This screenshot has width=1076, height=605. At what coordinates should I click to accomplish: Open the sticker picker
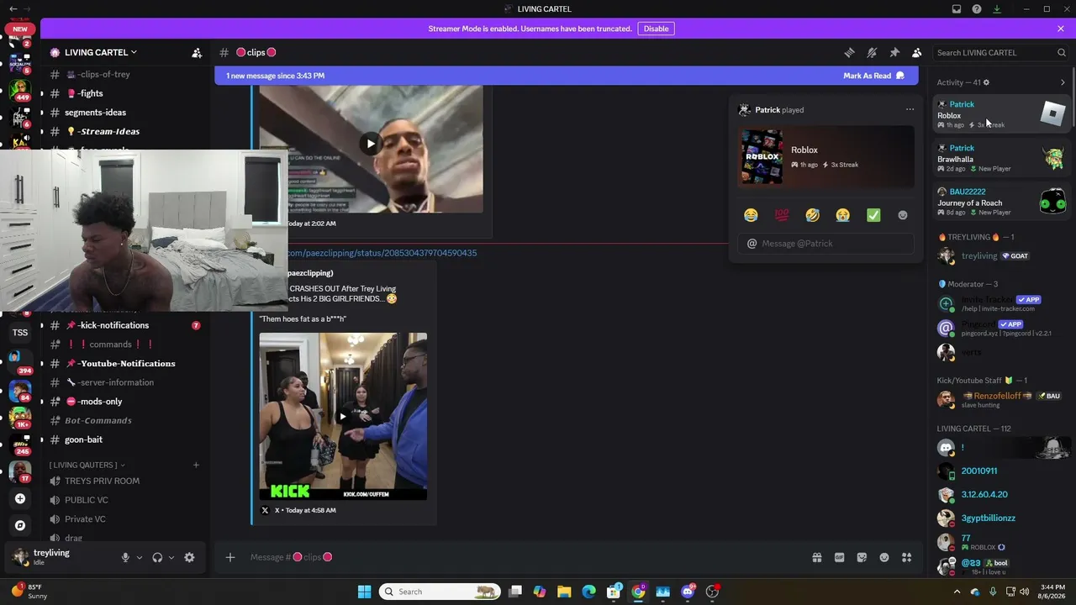[x=862, y=557]
